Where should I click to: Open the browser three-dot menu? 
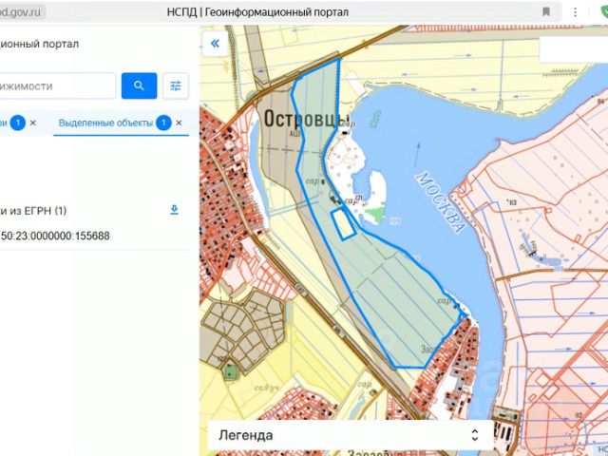point(575,12)
